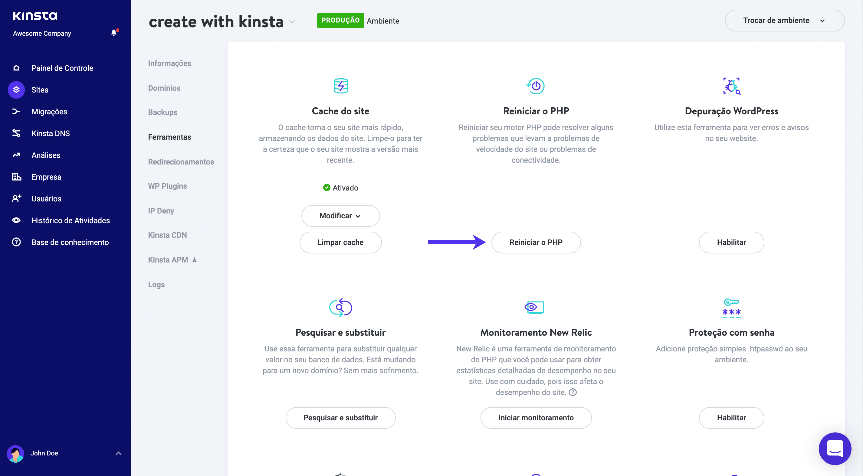Go to the Redirecionamentos section
This screenshot has height=476, width=863.
[181, 162]
